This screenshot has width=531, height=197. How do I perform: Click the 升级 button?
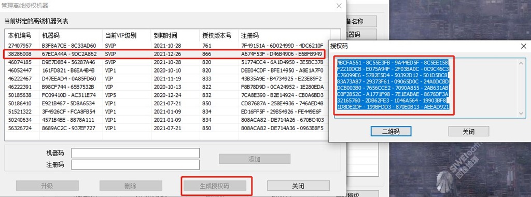[x=47, y=186]
